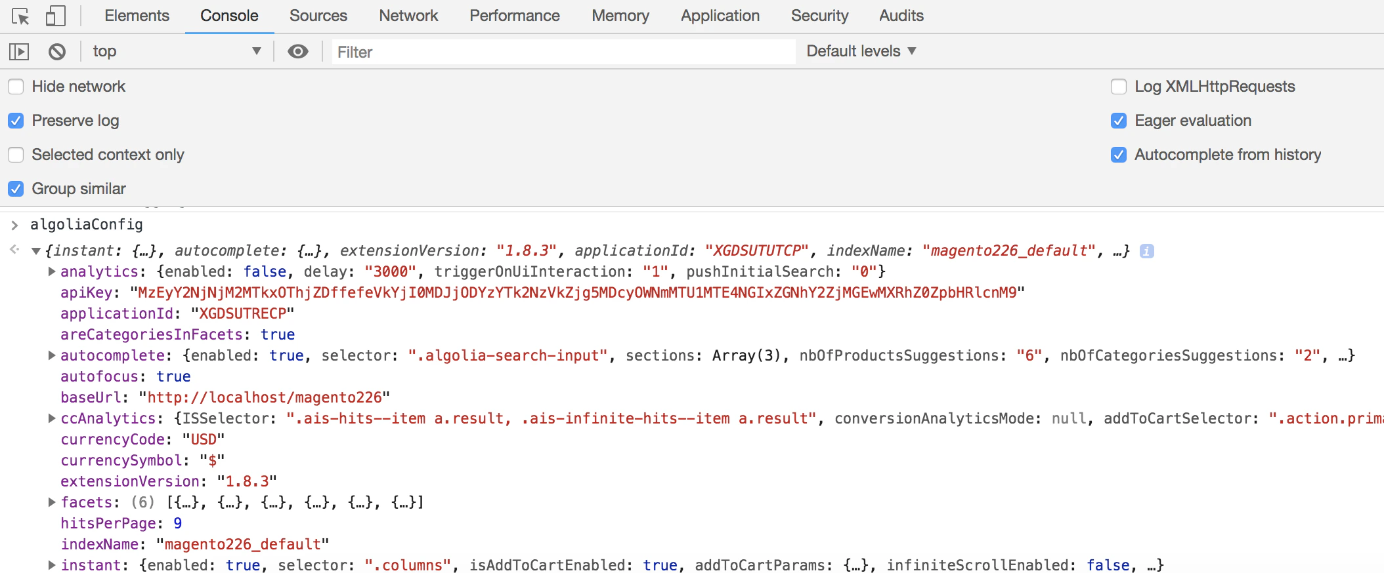Screen dimensions: 1384x573
Task: Open the Network tab
Action: tap(408, 16)
